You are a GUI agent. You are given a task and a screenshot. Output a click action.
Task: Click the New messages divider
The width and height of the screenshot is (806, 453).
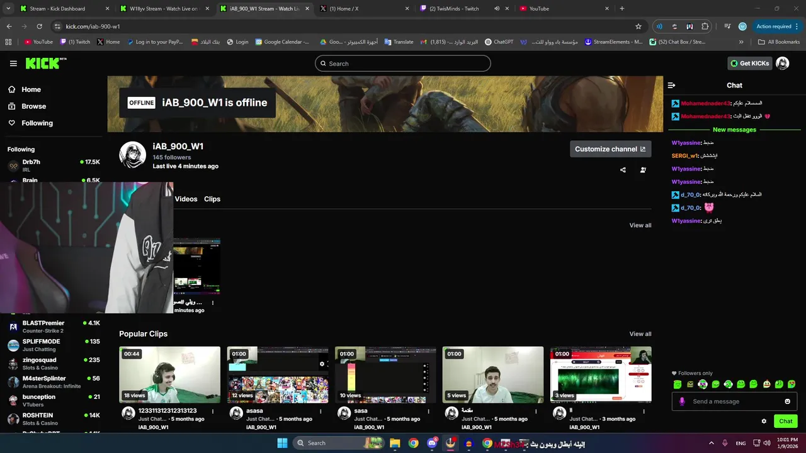coord(734,130)
